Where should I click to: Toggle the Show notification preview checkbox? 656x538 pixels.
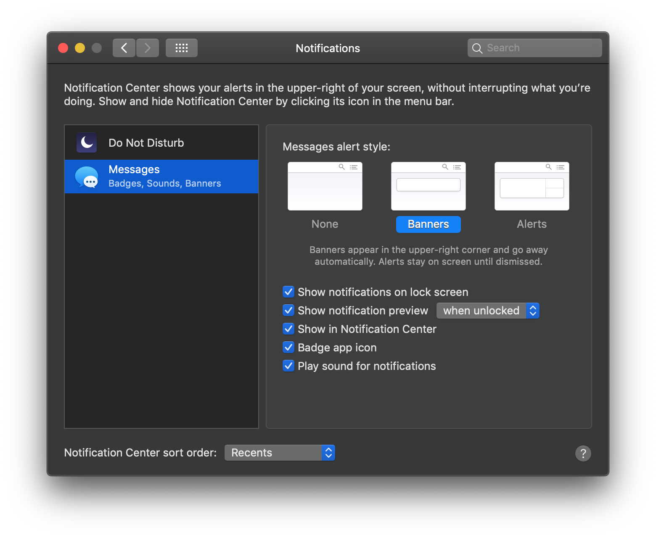pos(288,310)
